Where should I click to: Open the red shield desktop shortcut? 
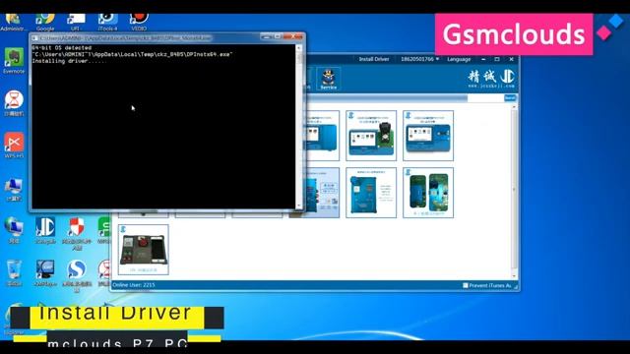coord(77,234)
